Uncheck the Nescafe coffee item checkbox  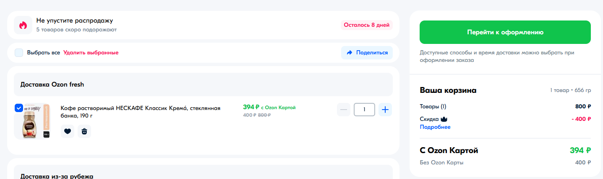[x=19, y=108]
